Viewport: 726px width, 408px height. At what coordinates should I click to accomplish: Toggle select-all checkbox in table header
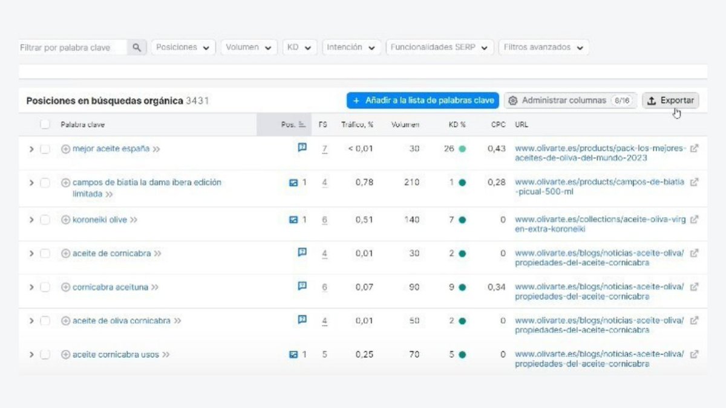[x=45, y=125]
